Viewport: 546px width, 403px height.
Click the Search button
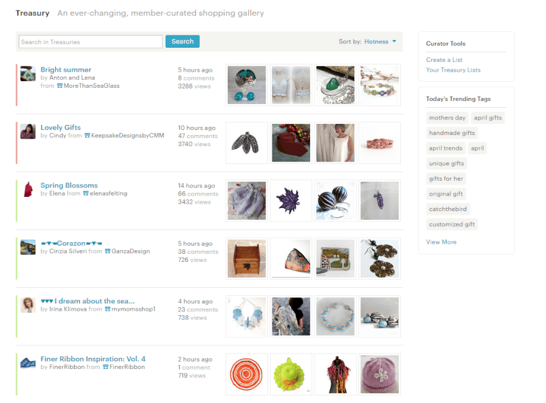coord(182,41)
